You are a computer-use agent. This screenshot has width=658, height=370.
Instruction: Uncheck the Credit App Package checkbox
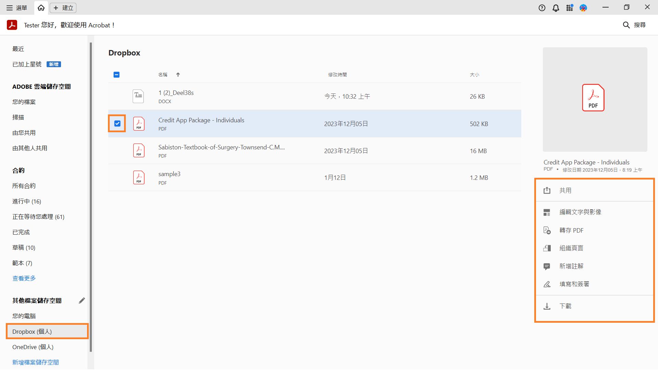pyautogui.click(x=117, y=124)
